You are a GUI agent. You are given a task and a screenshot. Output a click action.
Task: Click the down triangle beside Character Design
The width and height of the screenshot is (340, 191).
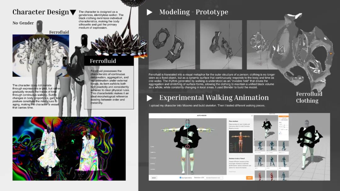point(73,13)
